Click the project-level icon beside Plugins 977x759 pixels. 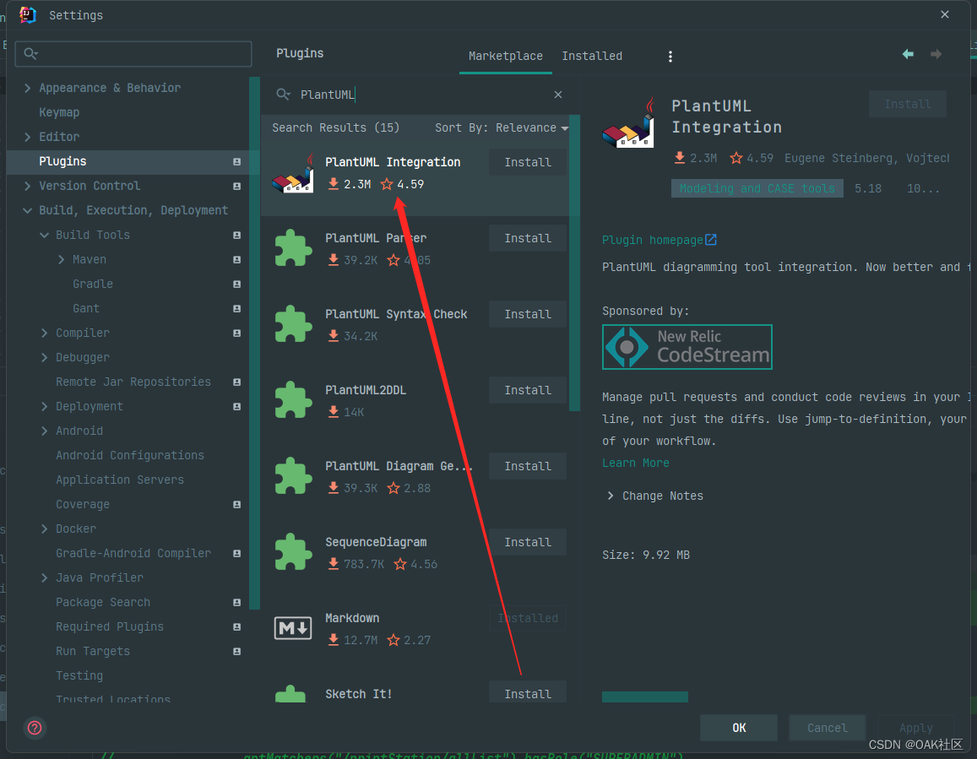click(x=236, y=161)
